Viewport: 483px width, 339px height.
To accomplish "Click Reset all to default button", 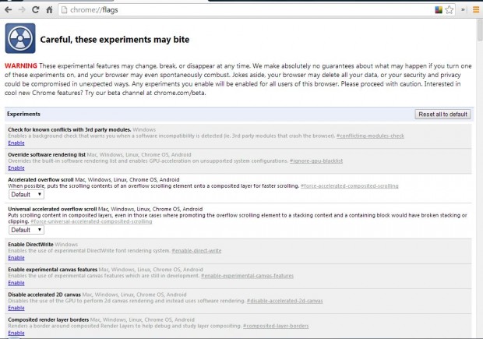I will (x=442, y=115).
